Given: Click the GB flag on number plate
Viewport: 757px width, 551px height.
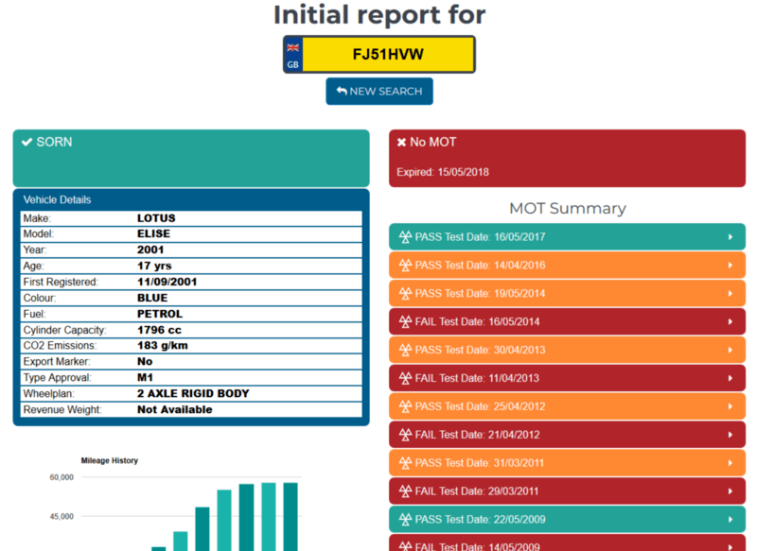Looking at the screenshot, I should coord(292,47).
